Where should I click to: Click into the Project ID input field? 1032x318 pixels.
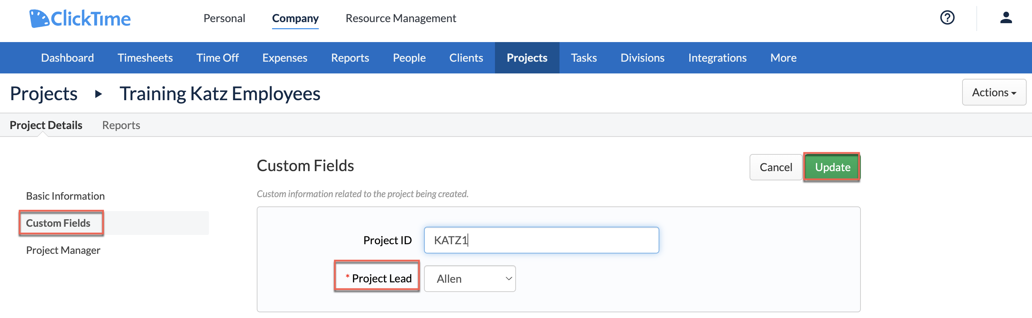541,240
